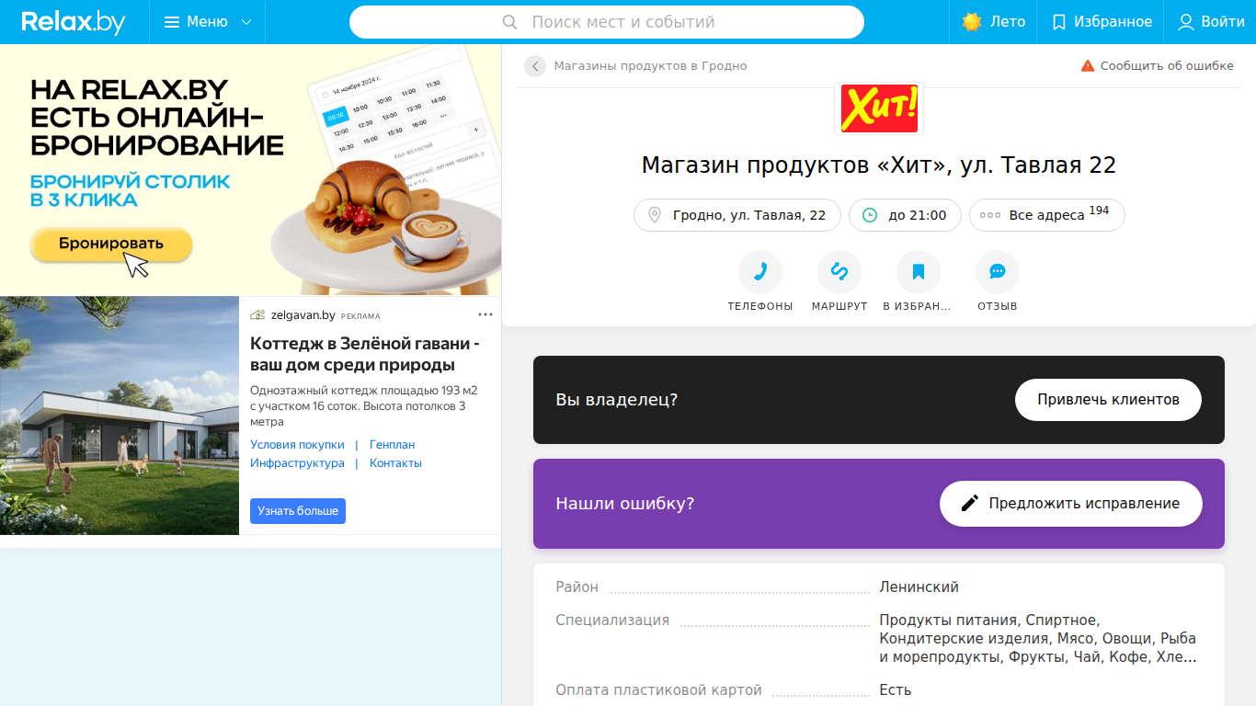Image resolution: width=1256 pixels, height=706 pixels.
Task: Go back using the round arrow icon
Action: (x=535, y=66)
